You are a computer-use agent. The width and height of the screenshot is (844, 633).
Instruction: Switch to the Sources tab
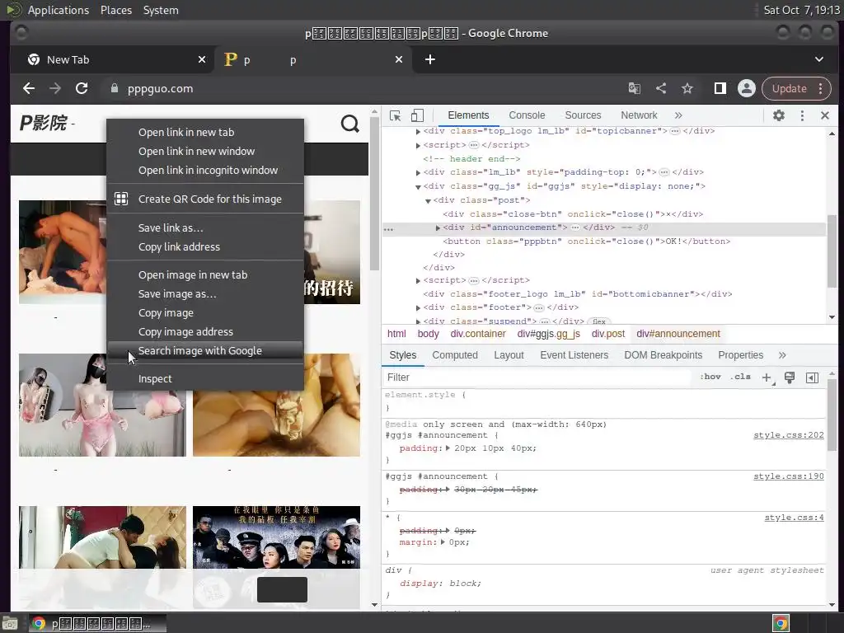583,115
